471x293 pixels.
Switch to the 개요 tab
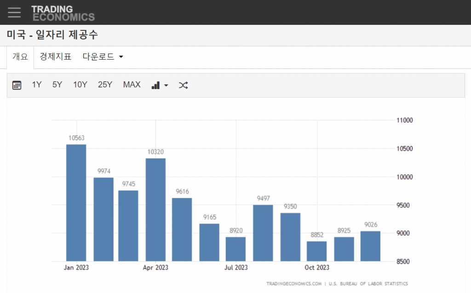[20, 57]
